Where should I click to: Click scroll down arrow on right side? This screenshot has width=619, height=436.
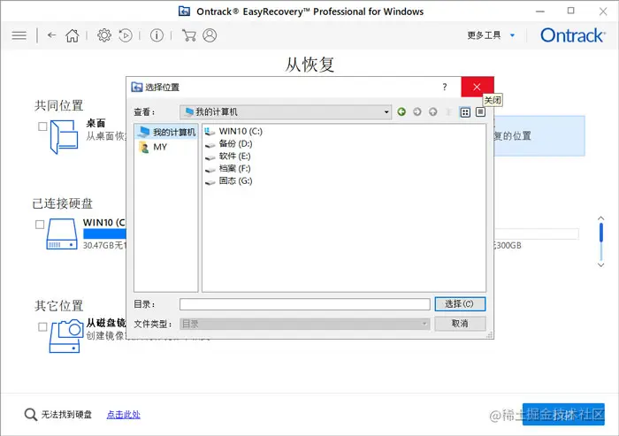600,265
